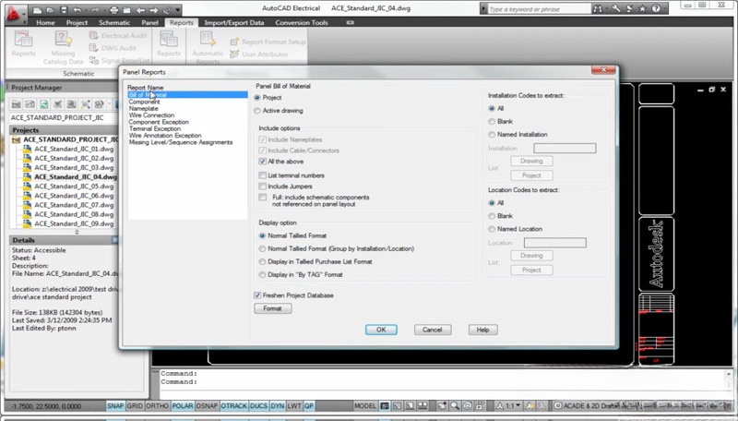This screenshot has height=421, width=738.
Task: Click the Plot printer icon
Action: (113, 9)
